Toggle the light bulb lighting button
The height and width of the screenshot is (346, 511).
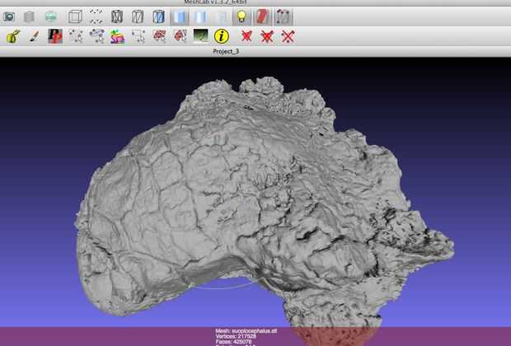coord(241,16)
